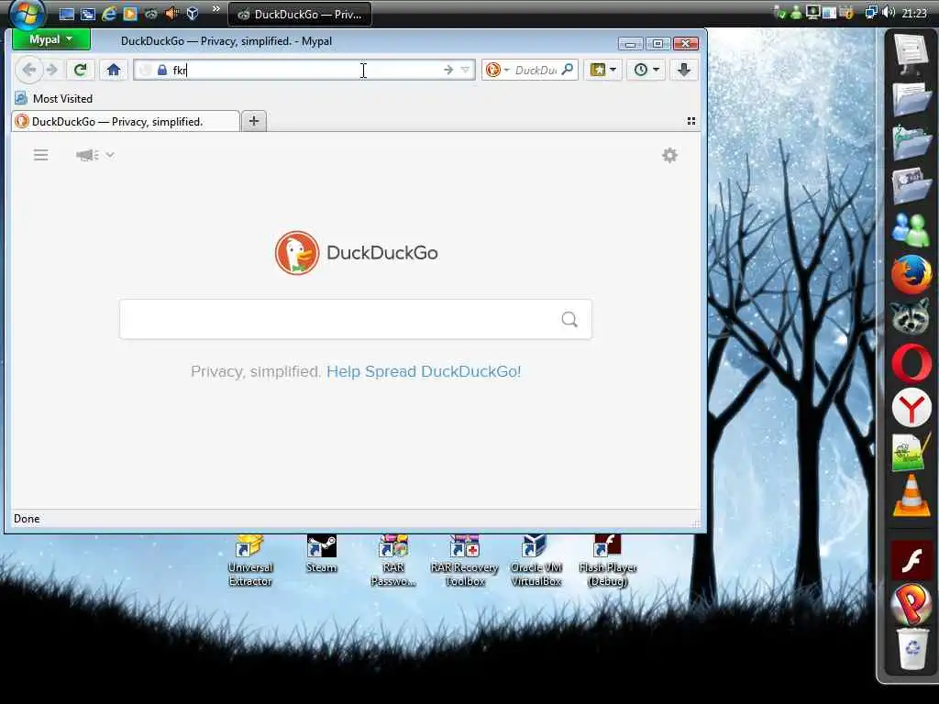Viewport: 939px width, 704px height.
Task: Launch Firefox from the right dock
Action: 911,275
